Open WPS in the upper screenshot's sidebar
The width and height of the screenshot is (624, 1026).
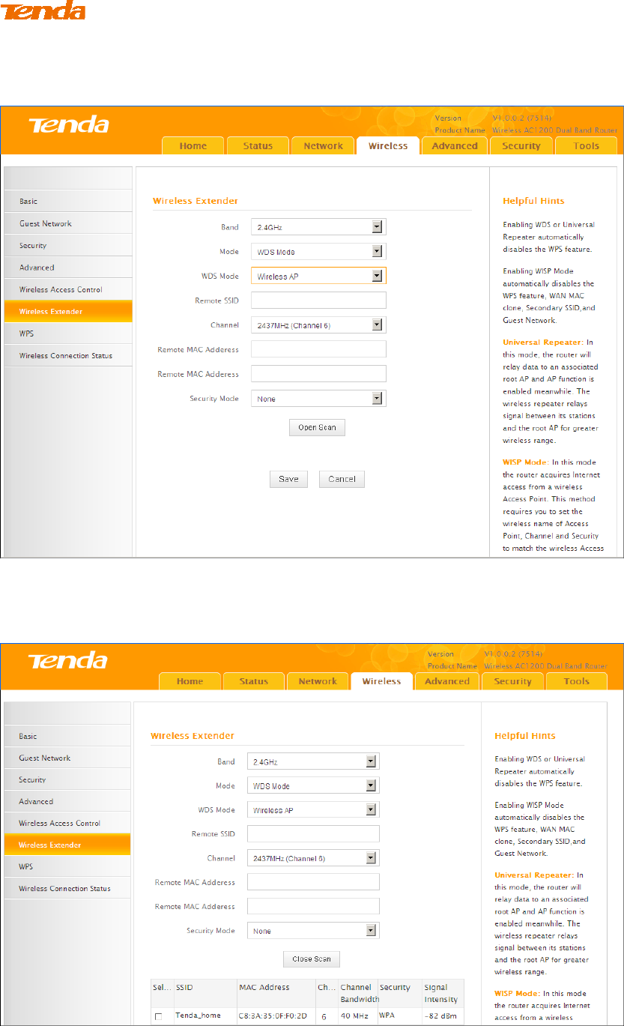68,334
